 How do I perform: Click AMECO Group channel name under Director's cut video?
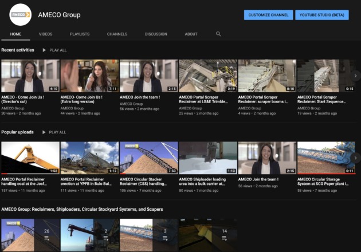pos(13,108)
